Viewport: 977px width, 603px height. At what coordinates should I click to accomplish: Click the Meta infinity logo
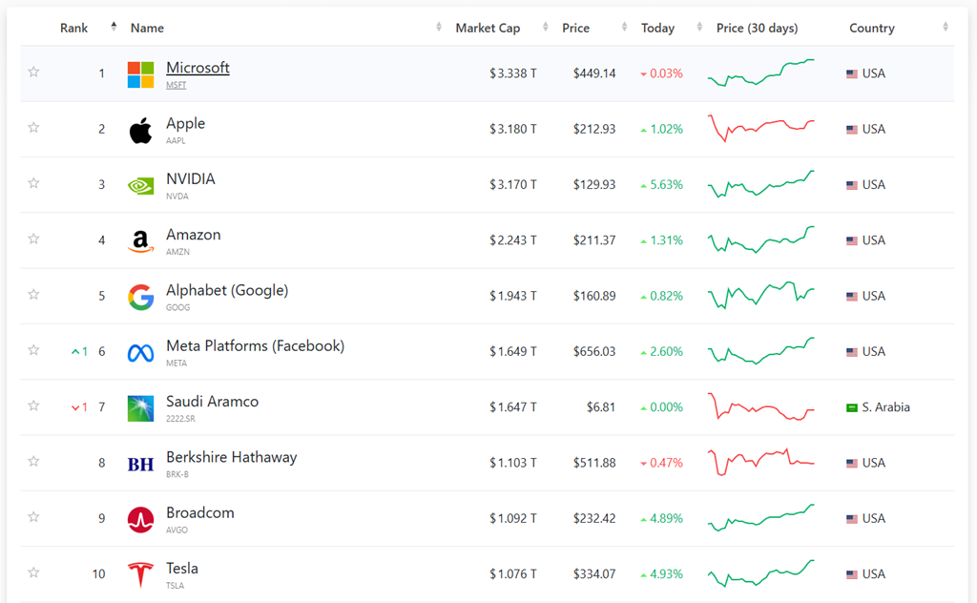pyautogui.click(x=141, y=353)
